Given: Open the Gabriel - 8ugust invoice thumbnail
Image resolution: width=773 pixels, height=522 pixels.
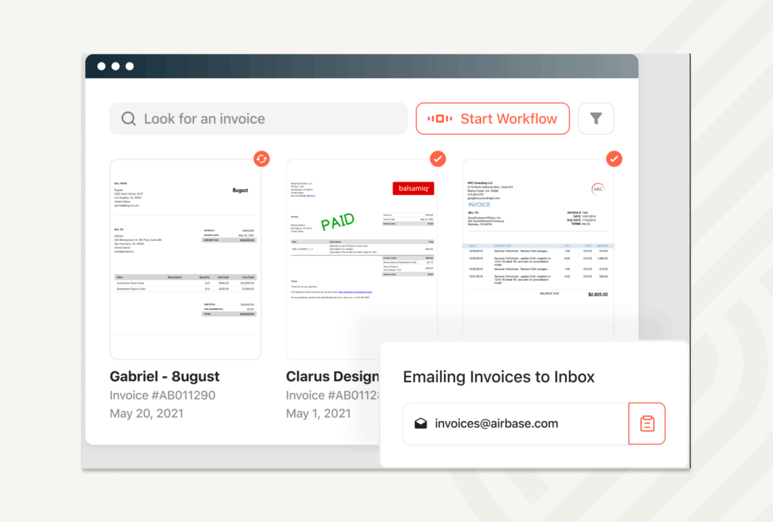Looking at the screenshot, I should pos(185,259).
